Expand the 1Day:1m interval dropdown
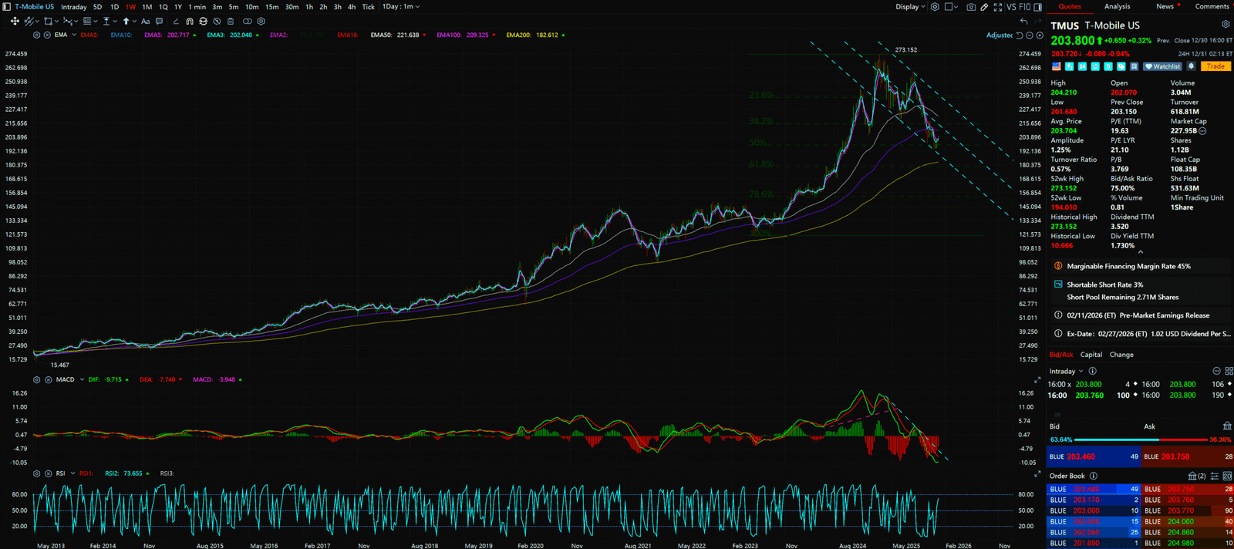Screen dimensions: 1234x549 coord(401,7)
